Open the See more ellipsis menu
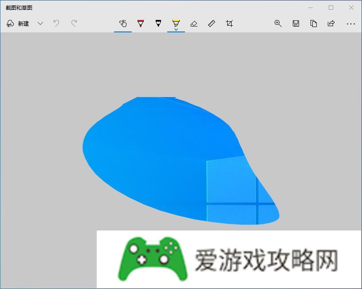The height and width of the screenshot is (289, 362). click(x=350, y=23)
